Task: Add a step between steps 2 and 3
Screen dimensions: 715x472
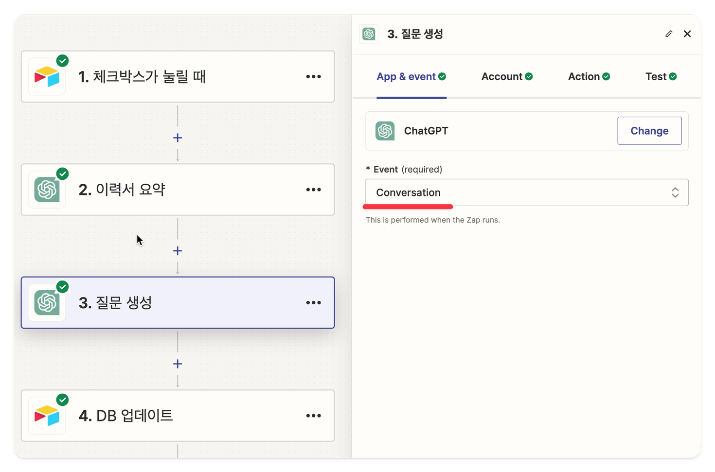Action: click(178, 251)
